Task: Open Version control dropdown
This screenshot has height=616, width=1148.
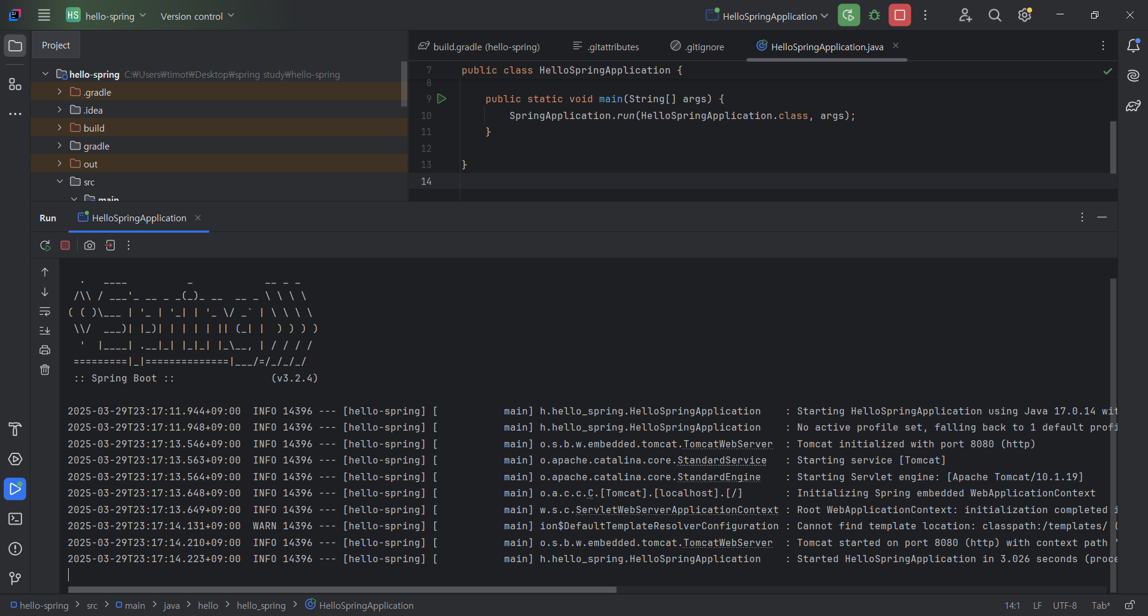Action: tap(197, 16)
